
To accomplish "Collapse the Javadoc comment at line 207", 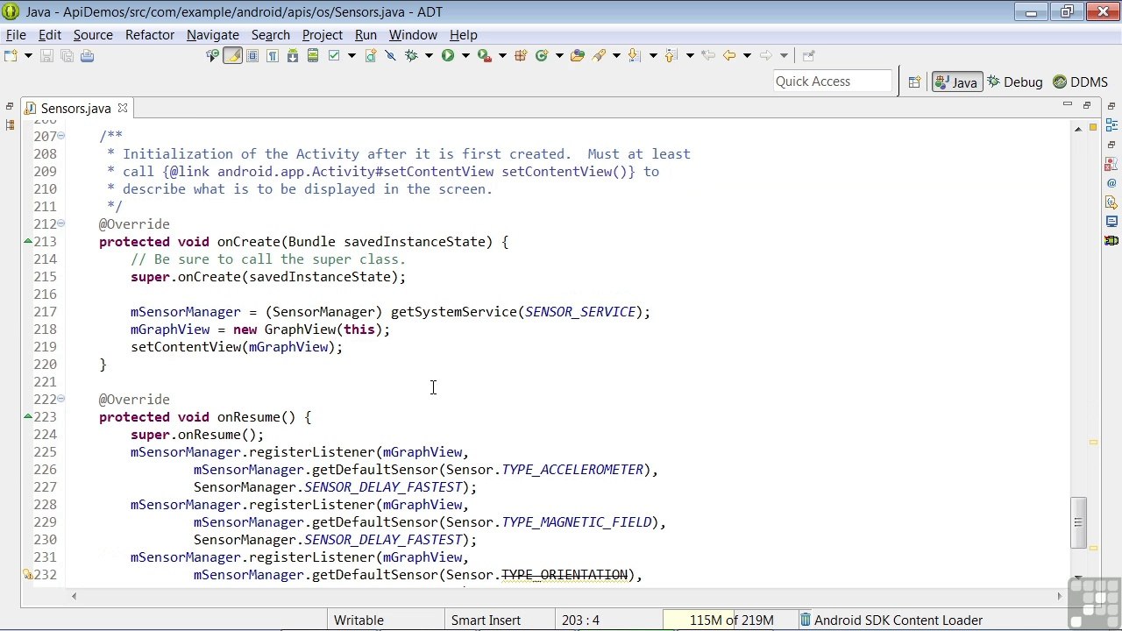I will (60, 136).
